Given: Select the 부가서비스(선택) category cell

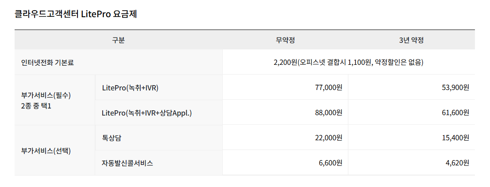Looking at the screenshot, I should coord(46,150).
